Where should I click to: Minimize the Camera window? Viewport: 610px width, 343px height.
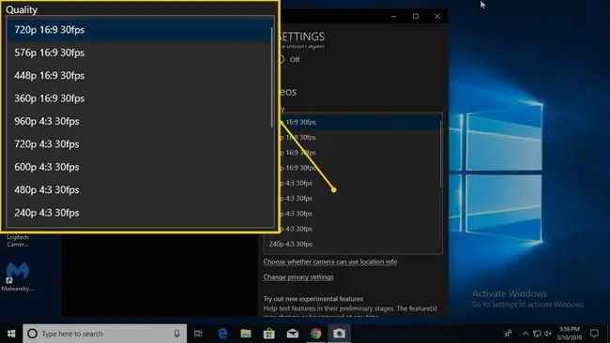click(x=394, y=16)
